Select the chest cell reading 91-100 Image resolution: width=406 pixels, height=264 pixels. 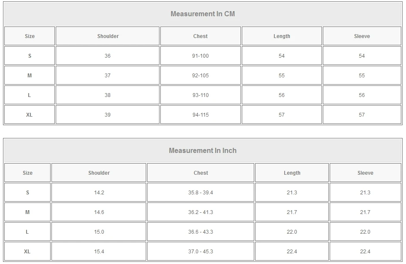tap(200, 56)
